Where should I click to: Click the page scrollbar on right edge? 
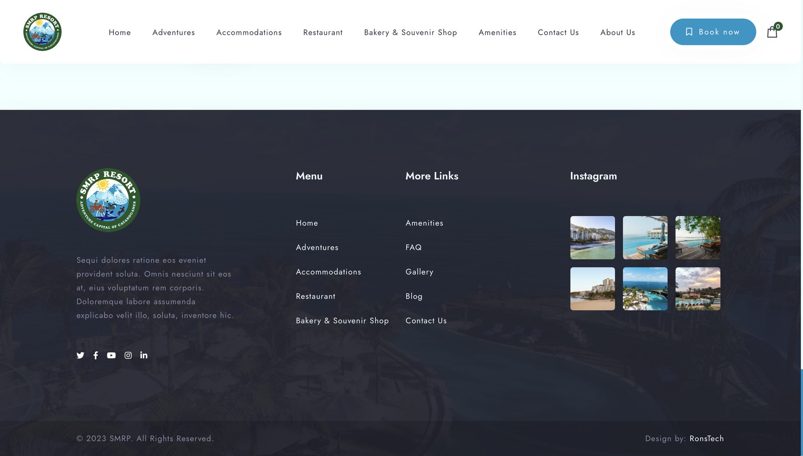coord(802,412)
